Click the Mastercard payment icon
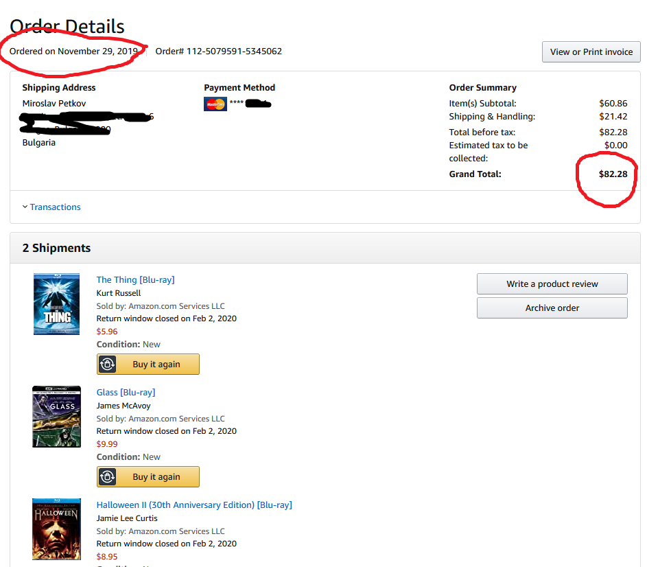Image resolution: width=647 pixels, height=567 pixels. click(215, 104)
